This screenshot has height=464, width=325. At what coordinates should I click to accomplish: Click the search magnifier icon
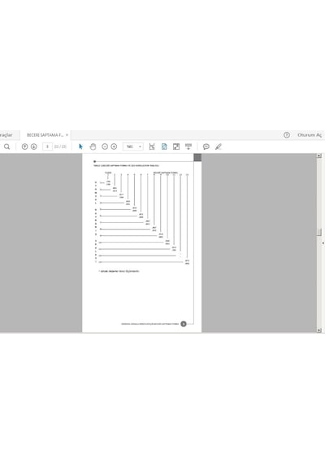pyautogui.click(x=6, y=147)
